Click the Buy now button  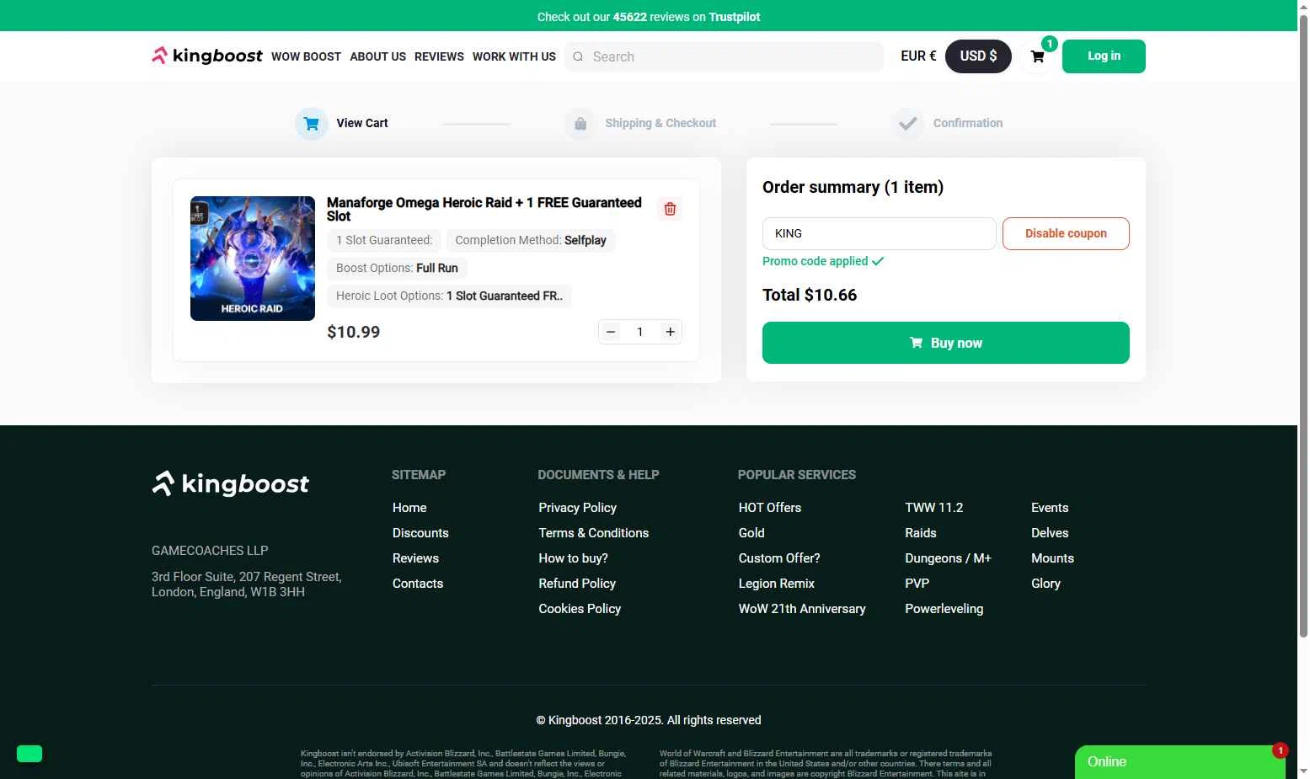(x=945, y=343)
